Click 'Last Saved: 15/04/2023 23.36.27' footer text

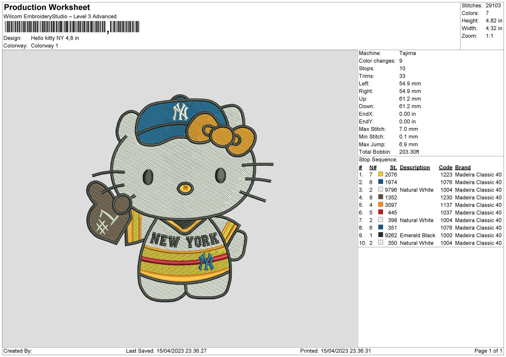coord(166,351)
